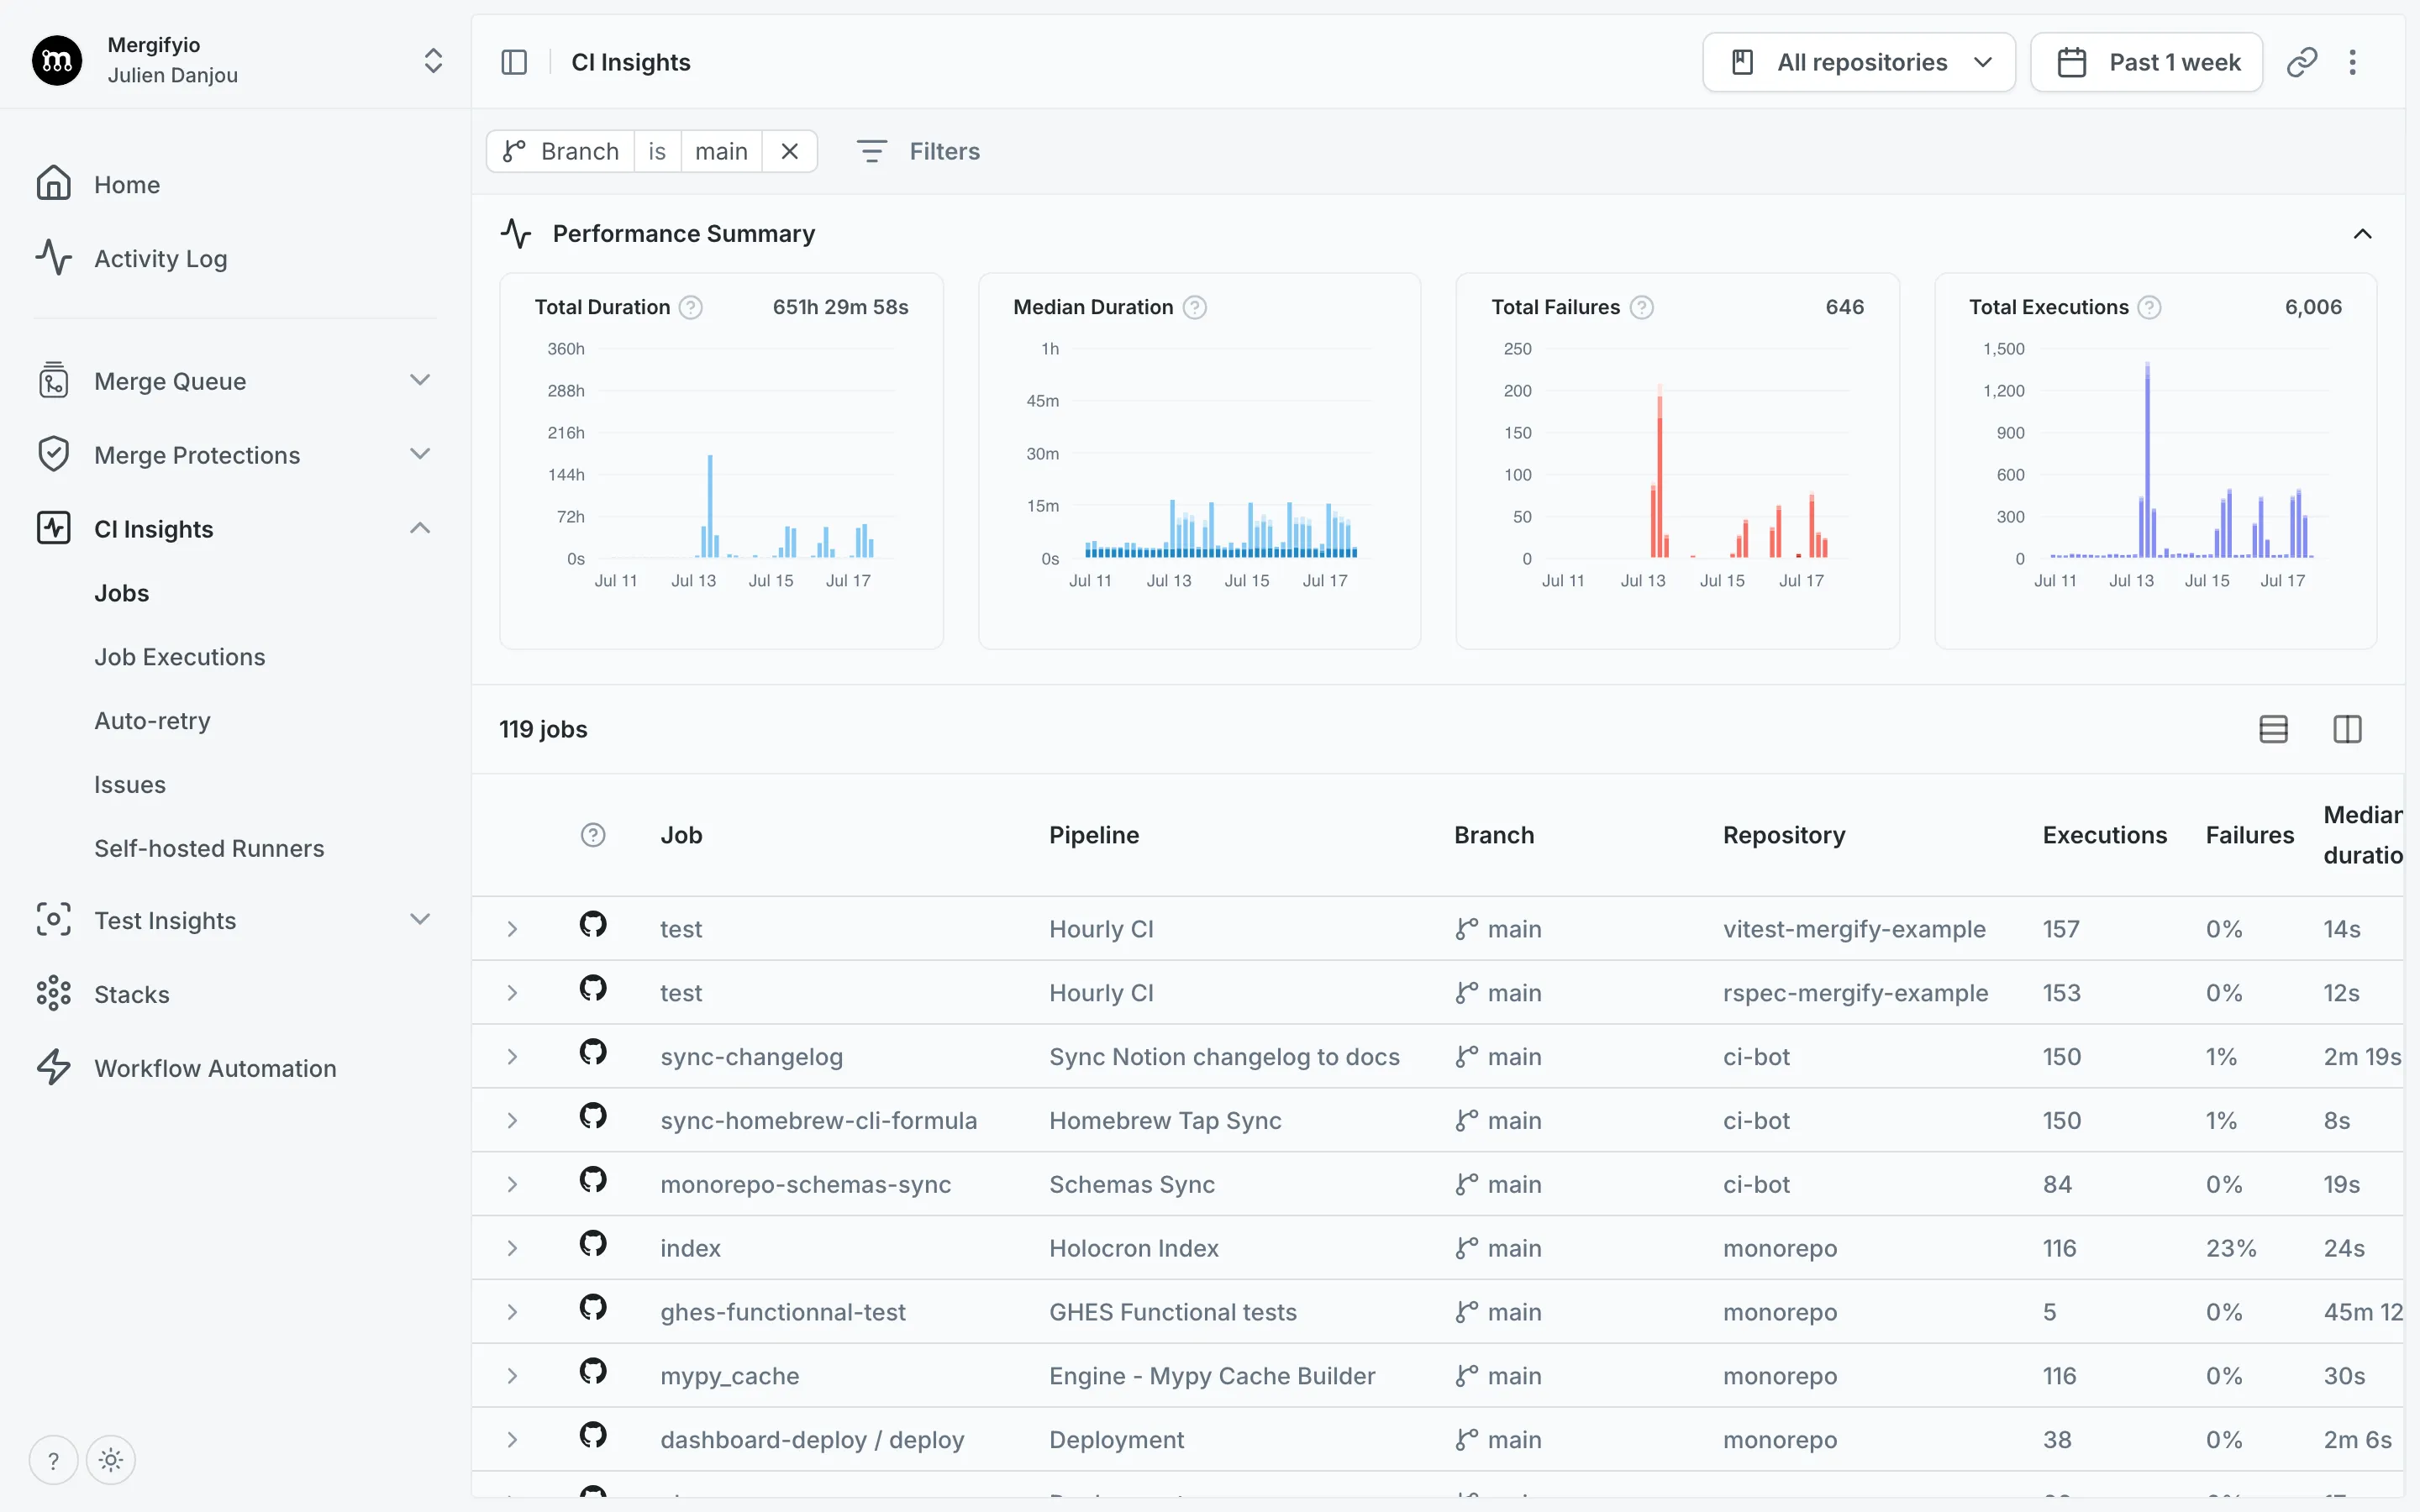
Task: Click the GitHub icon in mypy_cache row
Action: click(593, 1372)
